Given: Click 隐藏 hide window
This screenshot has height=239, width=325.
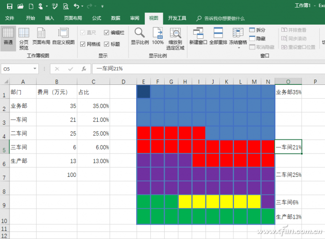Looking at the screenshot, I should 257,38.
